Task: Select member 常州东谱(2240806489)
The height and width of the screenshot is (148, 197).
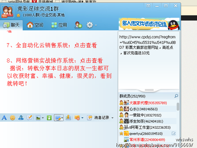Action: 147,140
